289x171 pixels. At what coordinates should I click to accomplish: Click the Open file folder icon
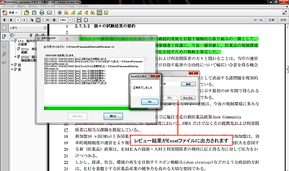coord(27,12)
